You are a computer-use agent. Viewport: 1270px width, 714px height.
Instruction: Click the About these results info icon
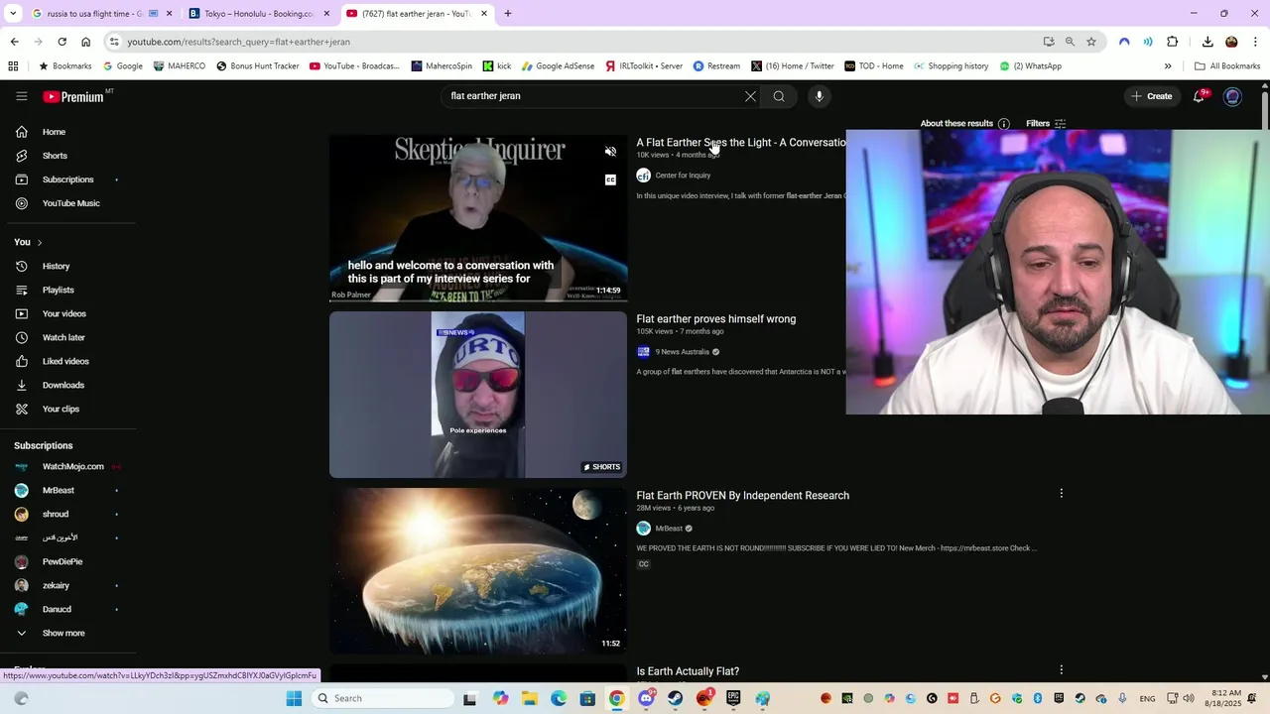pos(1004,124)
